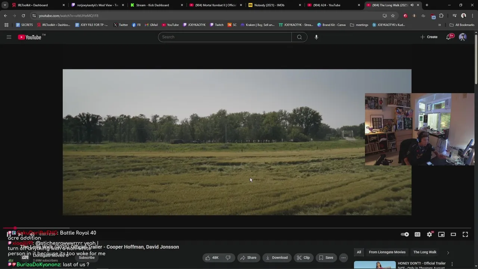Bookmark this page star
The width and height of the screenshot is (478, 269).
pos(393,16)
